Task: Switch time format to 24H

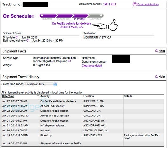Action: tap(113, 4)
